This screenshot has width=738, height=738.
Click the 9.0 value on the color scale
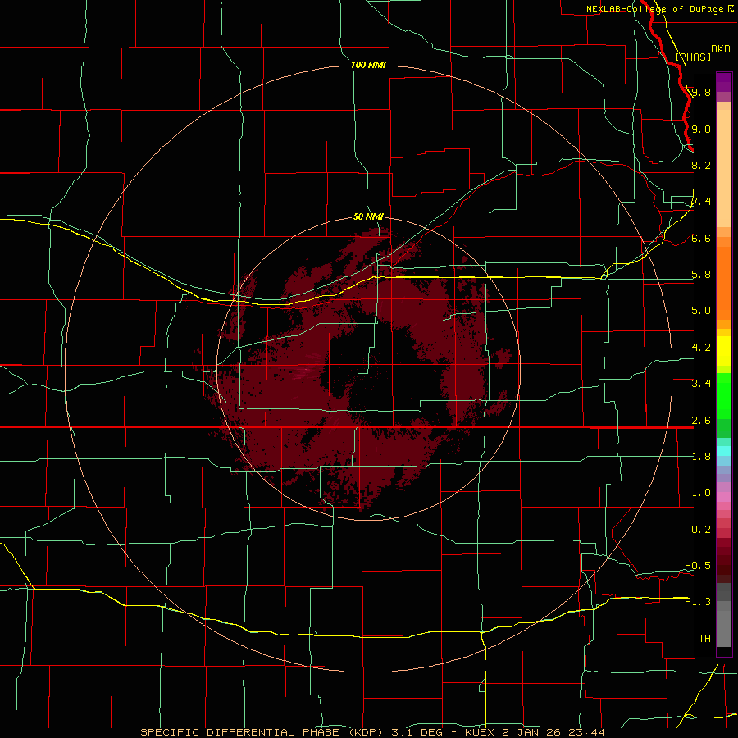(701, 129)
